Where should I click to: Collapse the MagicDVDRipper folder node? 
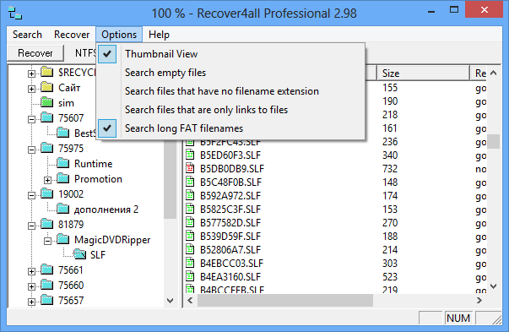click(x=48, y=241)
